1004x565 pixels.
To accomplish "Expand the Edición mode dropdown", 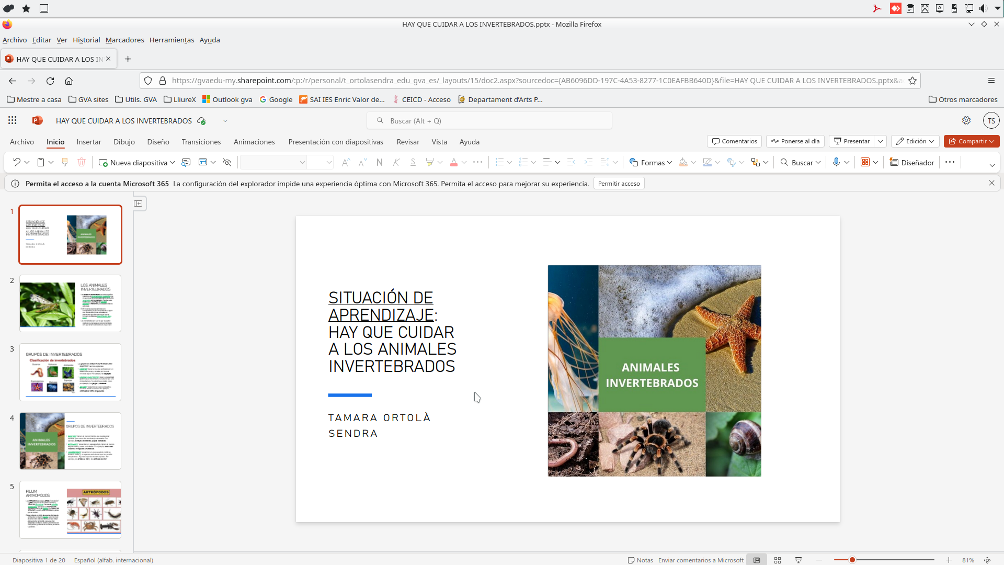I will (x=916, y=141).
